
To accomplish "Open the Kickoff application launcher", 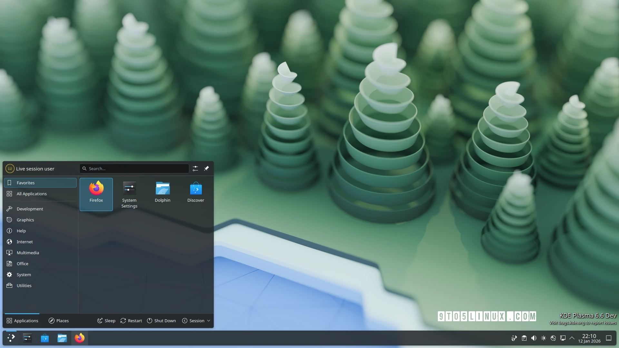I will pyautogui.click(x=11, y=338).
